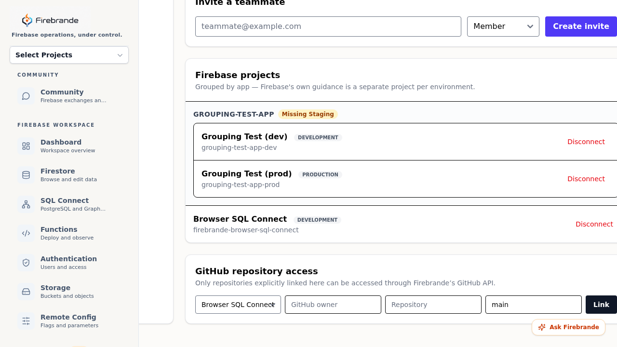Viewport: 617px width, 347px height.
Task: Click Grouping Test (prod) project name
Action: (x=247, y=173)
